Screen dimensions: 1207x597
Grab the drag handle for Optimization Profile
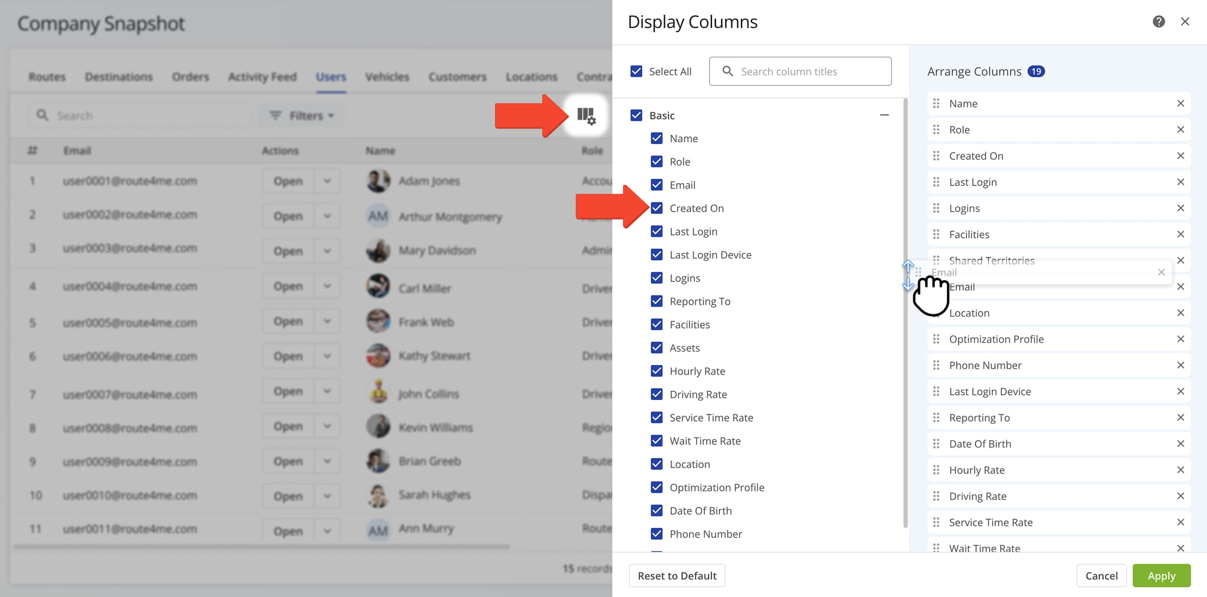tap(936, 339)
